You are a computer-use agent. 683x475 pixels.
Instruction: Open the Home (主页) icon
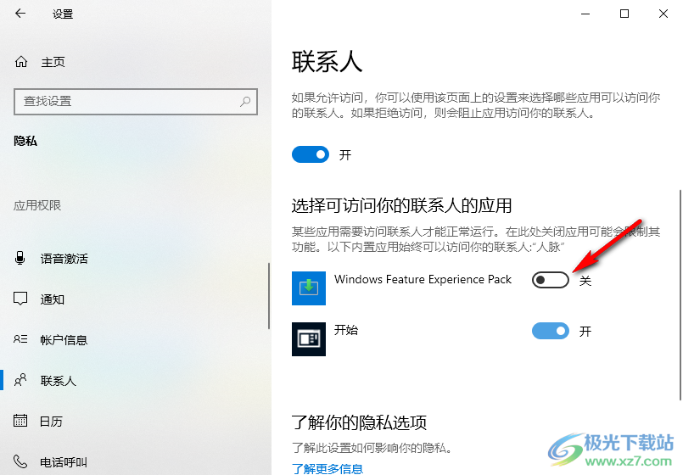(x=21, y=62)
